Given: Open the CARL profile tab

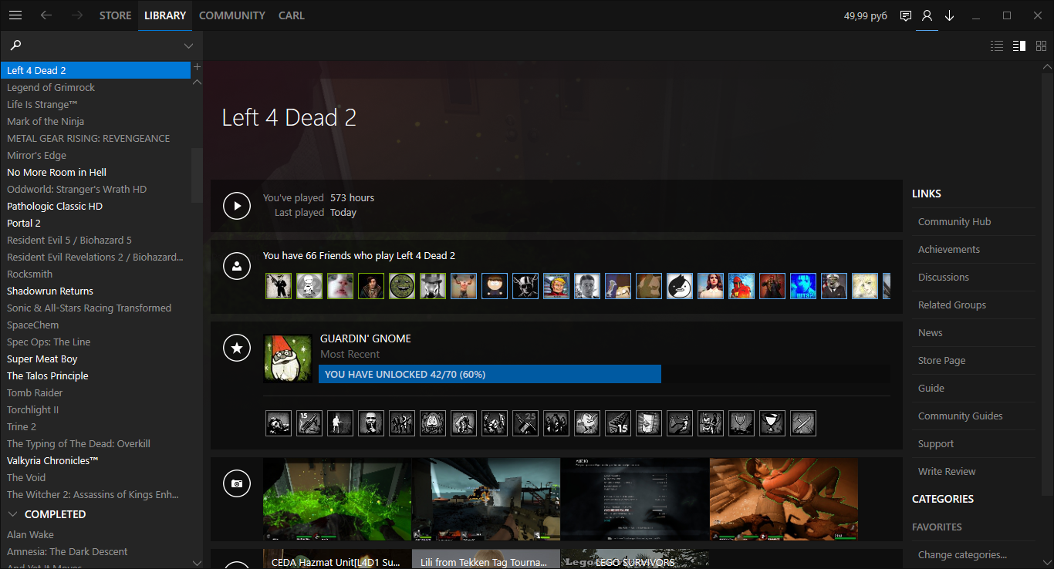Looking at the screenshot, I should [x=292, y=15].
